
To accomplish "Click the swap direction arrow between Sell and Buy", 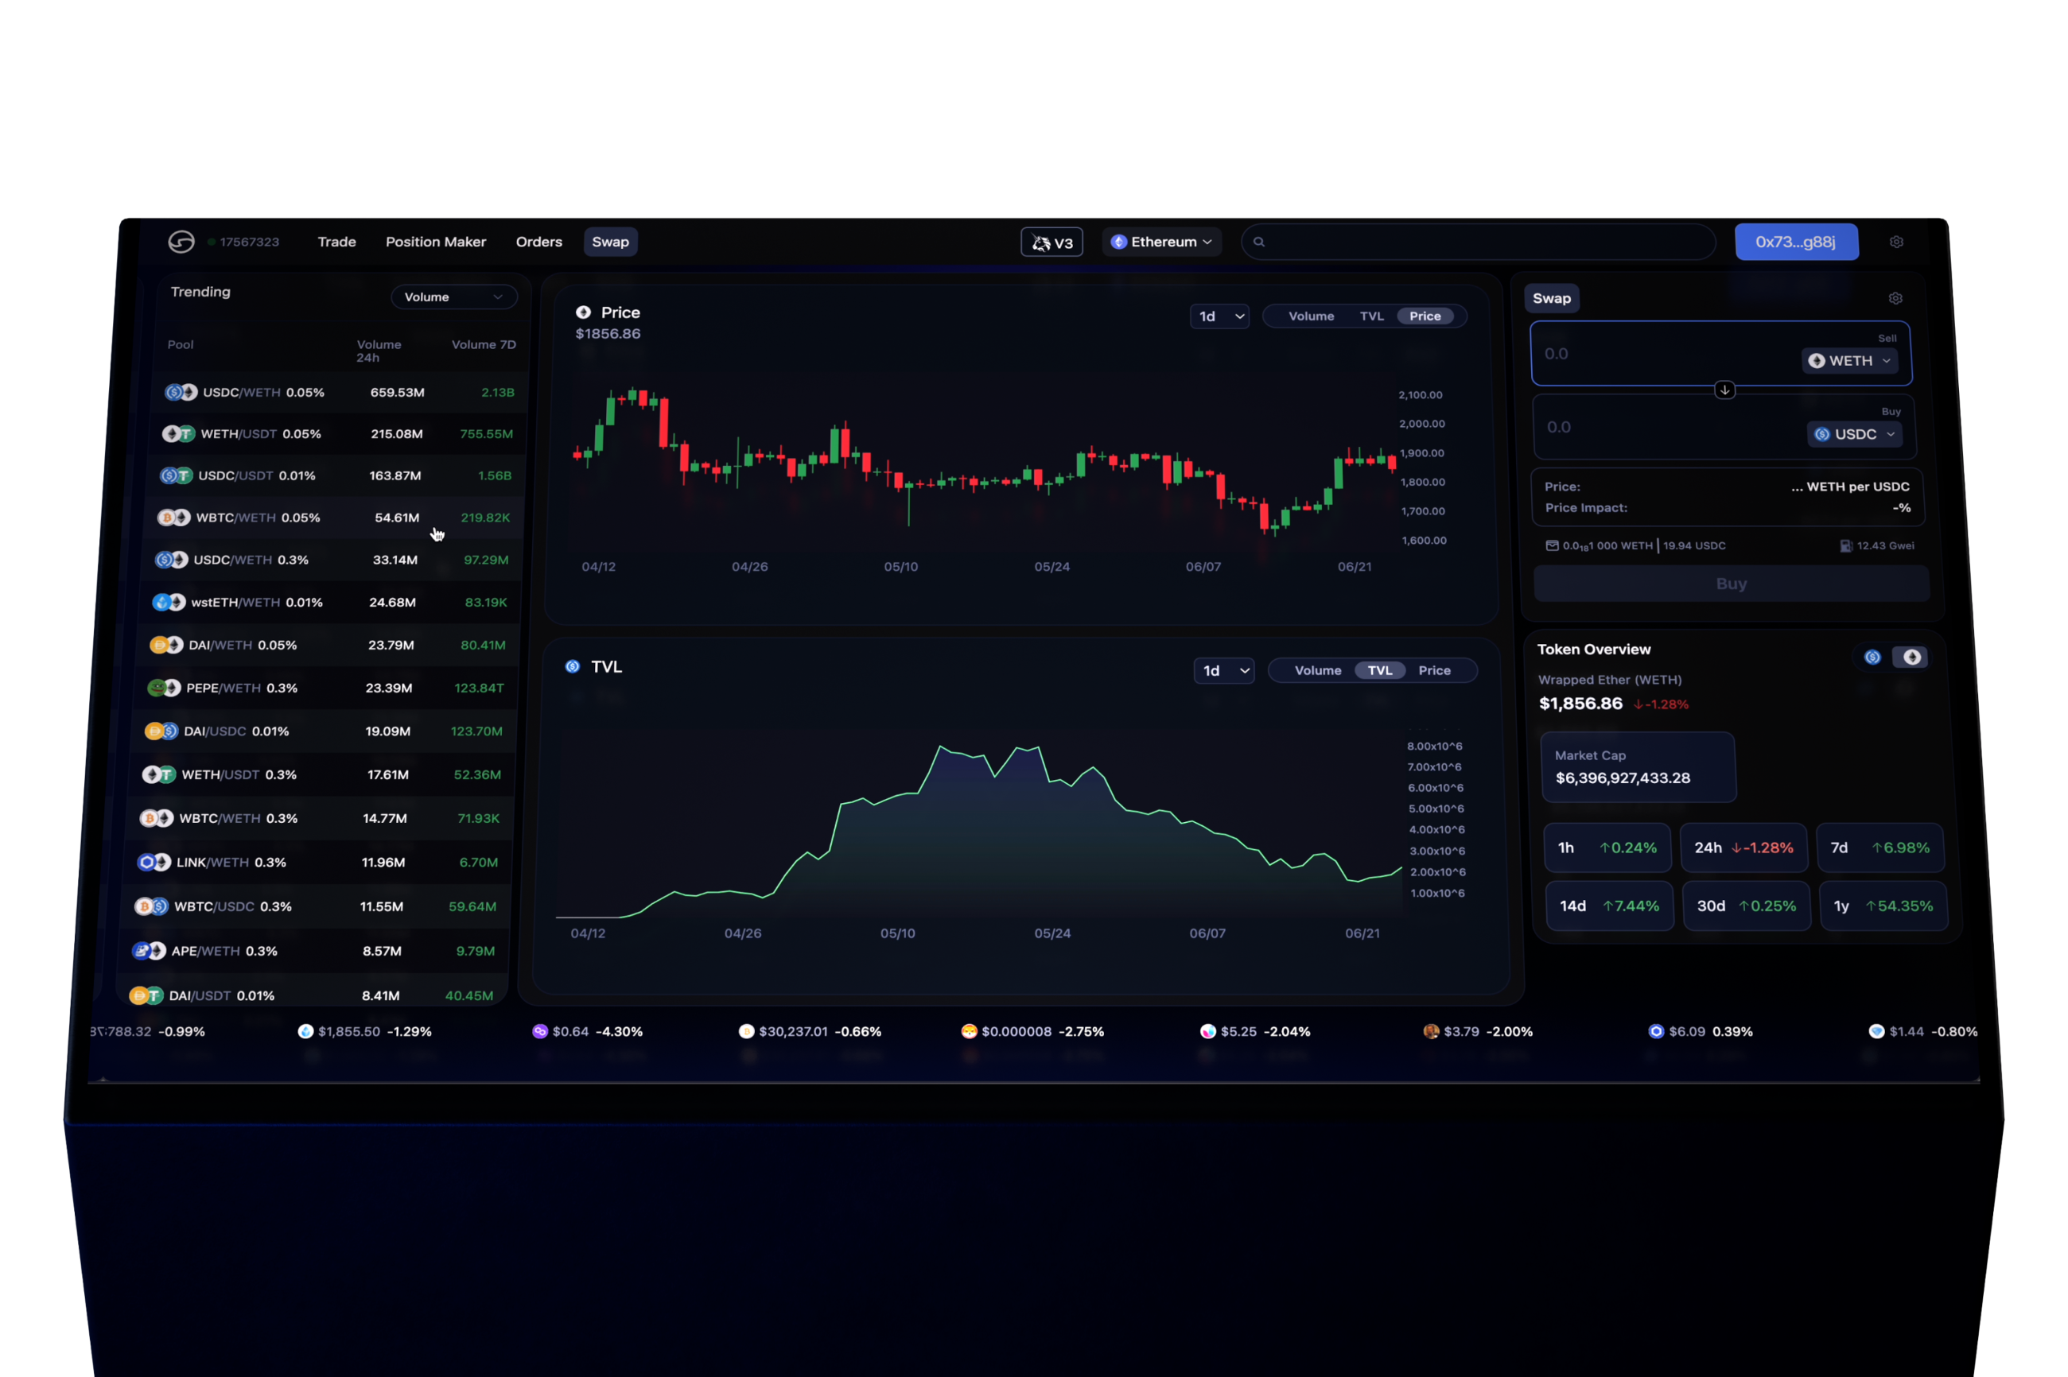I will click(x=1724, y=390).
